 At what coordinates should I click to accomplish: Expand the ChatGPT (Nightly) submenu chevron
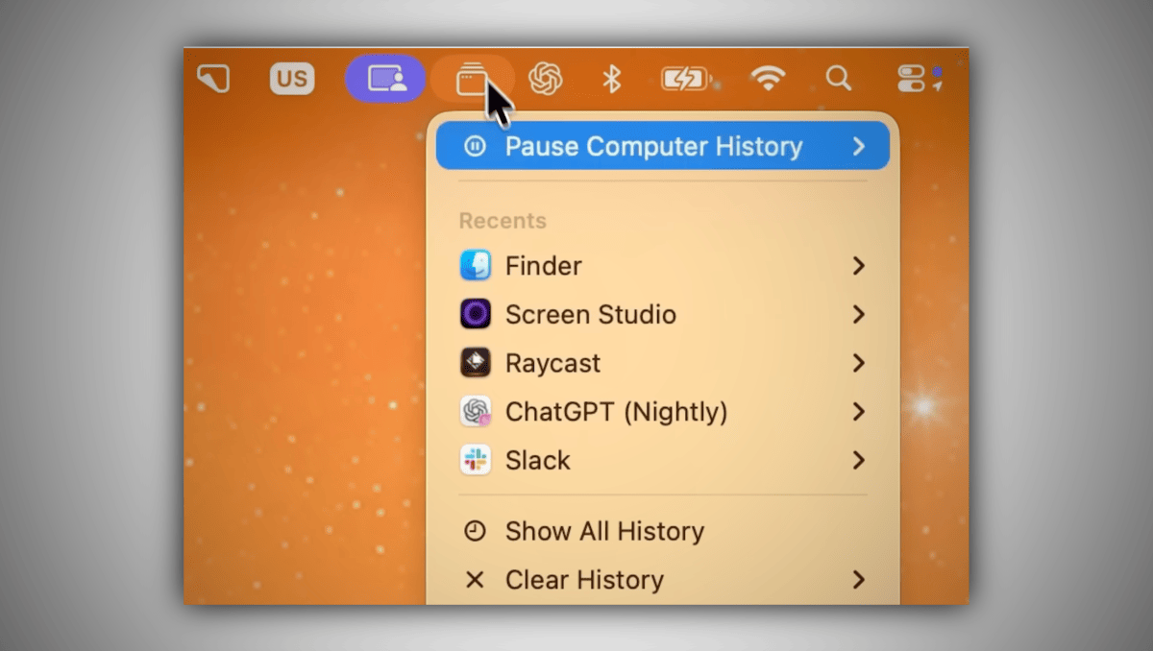[x=859, y=412]
